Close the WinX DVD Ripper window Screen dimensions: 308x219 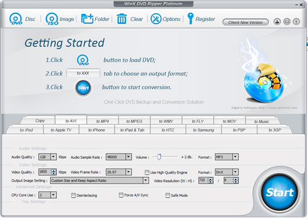(301, 5)
